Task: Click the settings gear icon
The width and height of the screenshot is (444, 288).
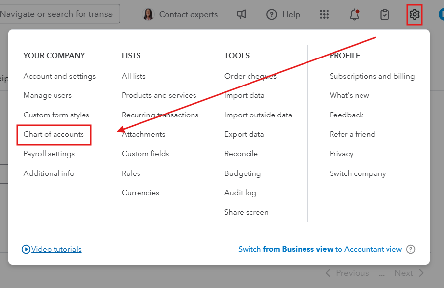Action: [x=415, y=15]
